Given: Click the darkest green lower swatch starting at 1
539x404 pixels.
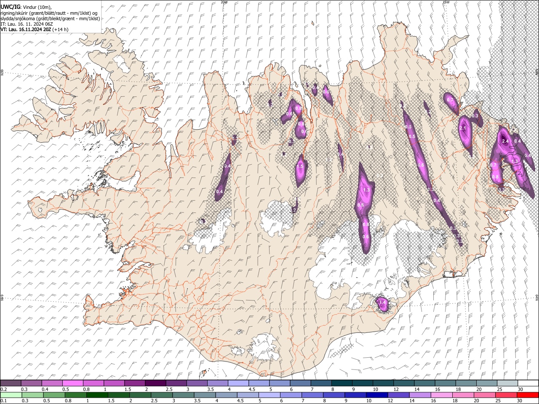Looking at the screenshot, I should tap(97, 395).
